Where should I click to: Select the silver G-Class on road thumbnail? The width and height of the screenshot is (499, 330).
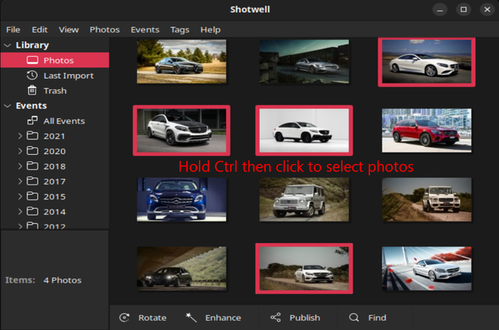click(304, 199)
